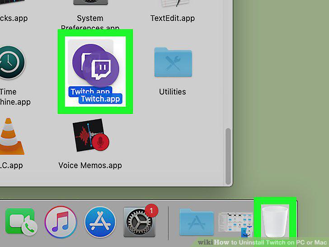Click the Voice Memos.app name label
This screenshot has height=247, width=329.
pos(90,165)
